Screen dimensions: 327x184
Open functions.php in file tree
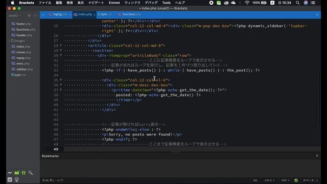(24, 30)
